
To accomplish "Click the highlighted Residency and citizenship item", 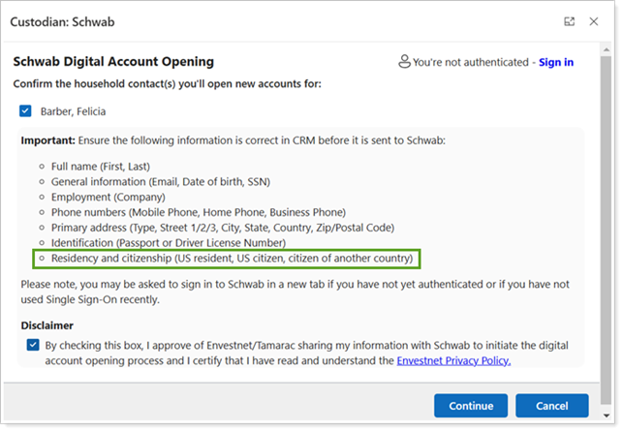I will pos(231,259).
